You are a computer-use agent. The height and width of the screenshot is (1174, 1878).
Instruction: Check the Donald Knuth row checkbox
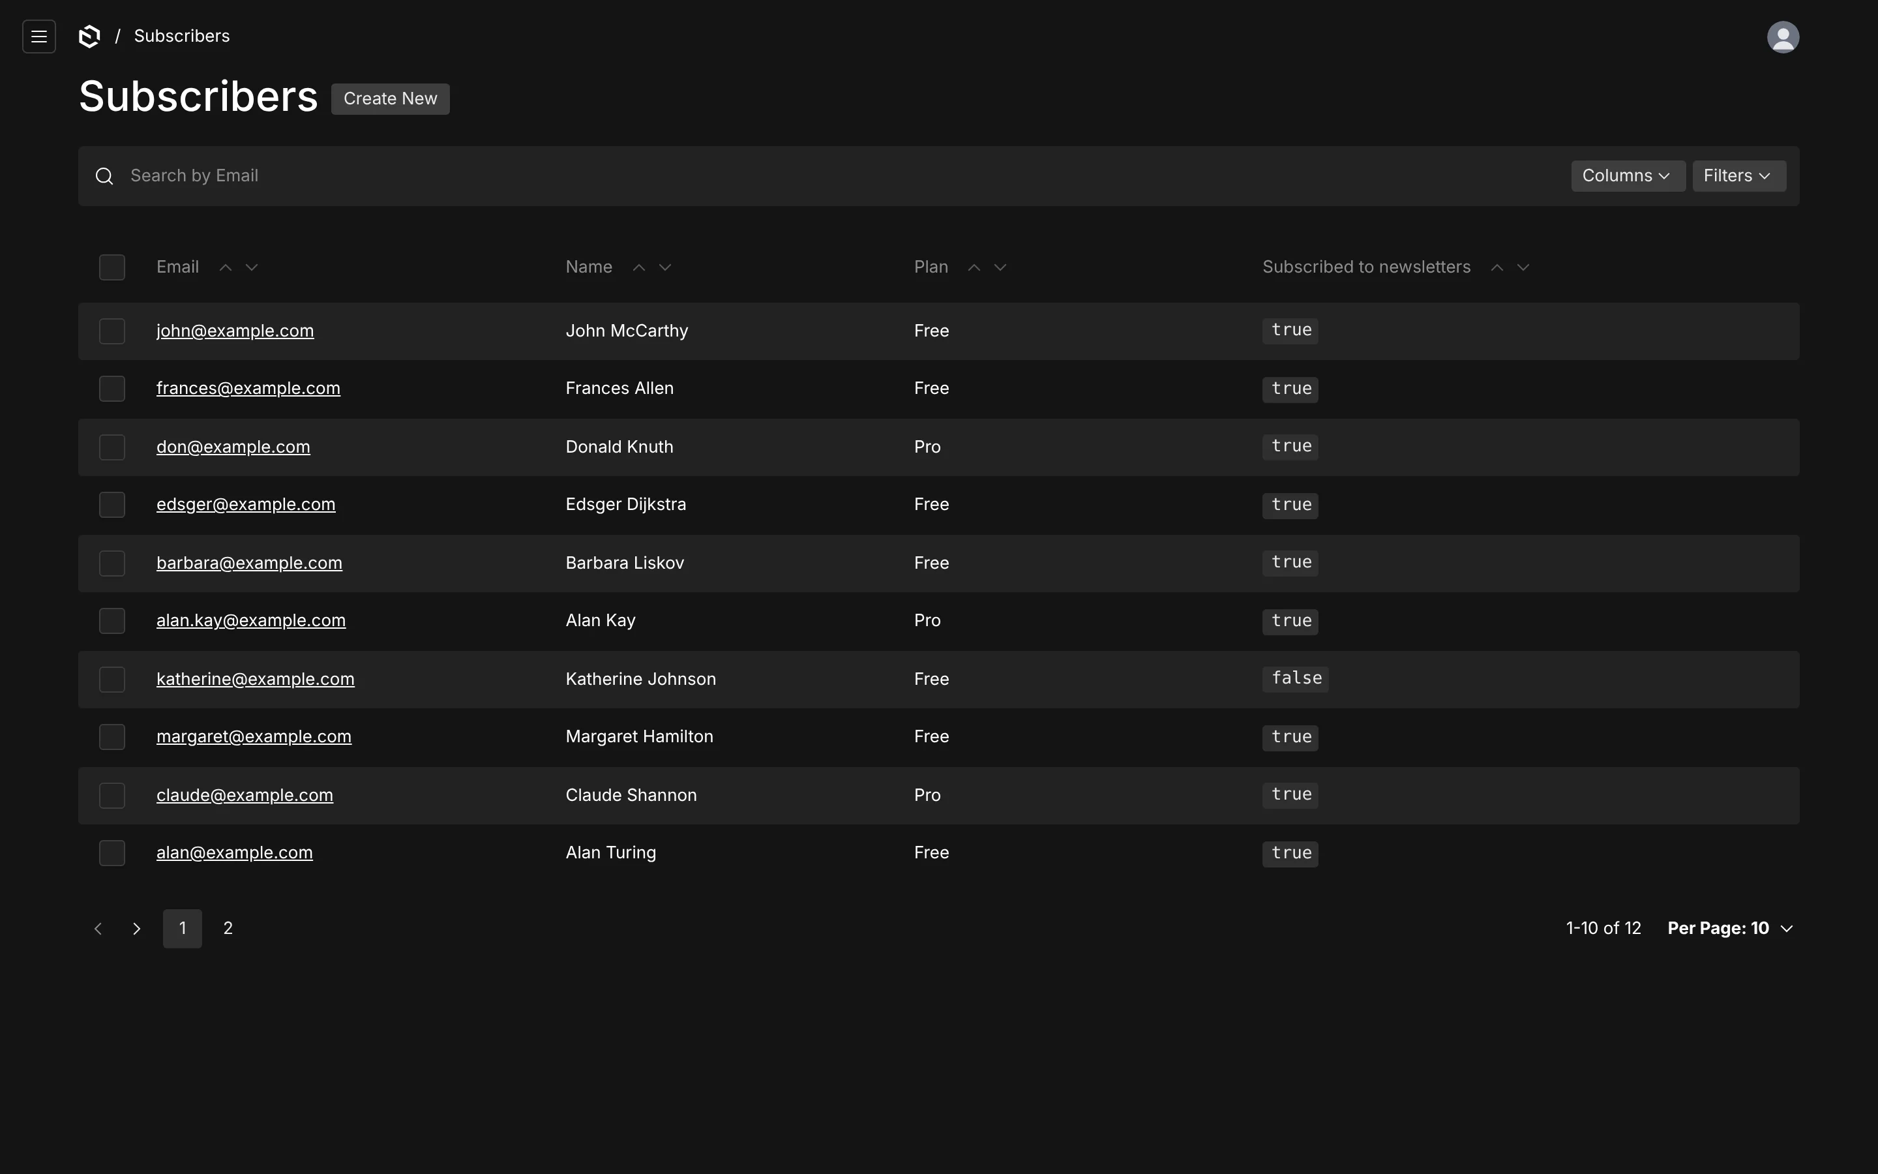pos(112,447)
